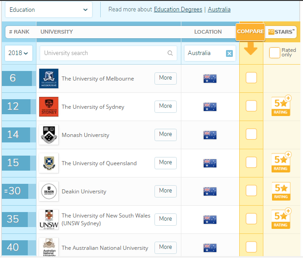
Task: Open the 2018 year dropdown
Action: click(x=19, y=53)
